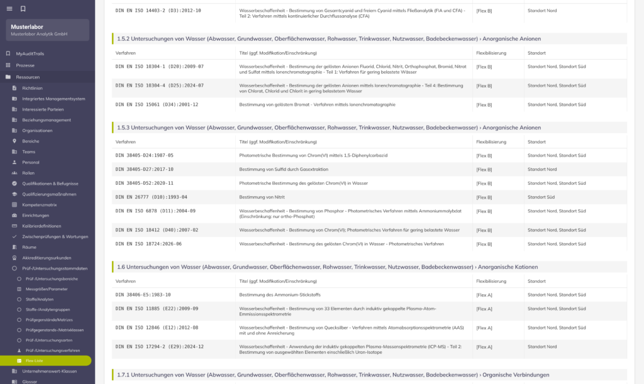Click procedure DIN EN 26777 (D10):1993-04

(151, 197)
